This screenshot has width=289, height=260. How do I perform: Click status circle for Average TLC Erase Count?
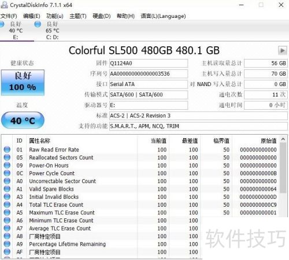click(7, 228)
